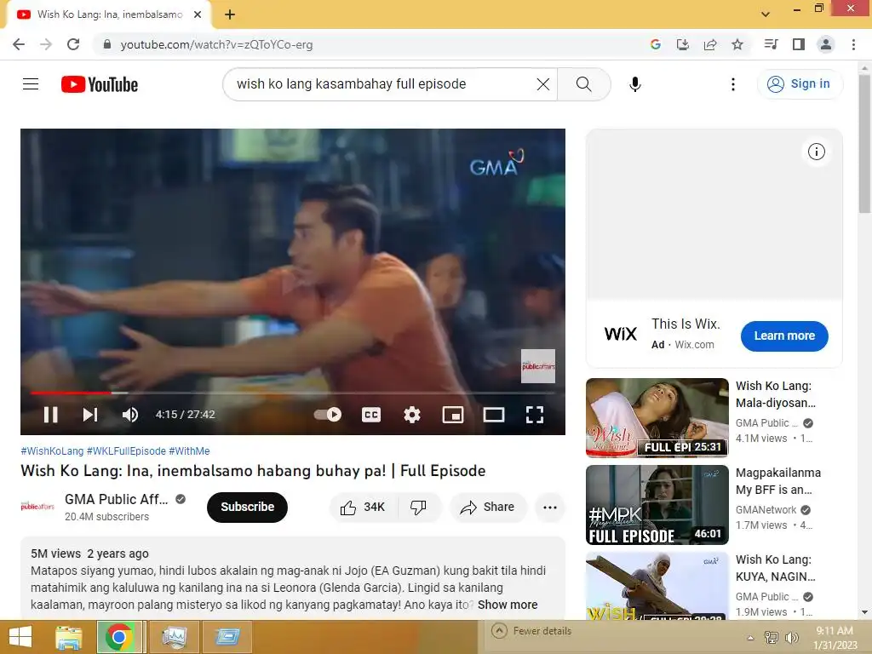Enter full screen mode

tap(535, 415)
